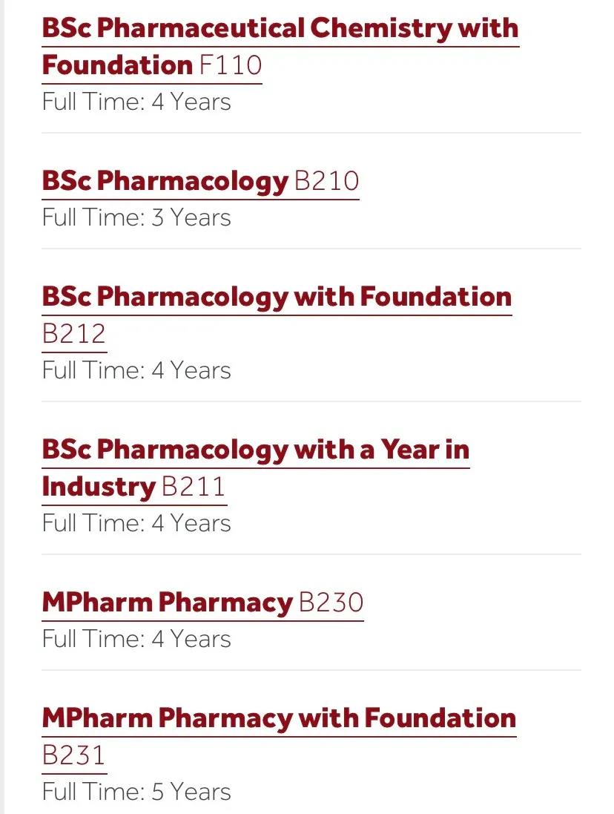Viewport: 614px width, 814px height.
Task: Click 'Full Time: 4 Years' under B211
Action: tap(136, 523)
